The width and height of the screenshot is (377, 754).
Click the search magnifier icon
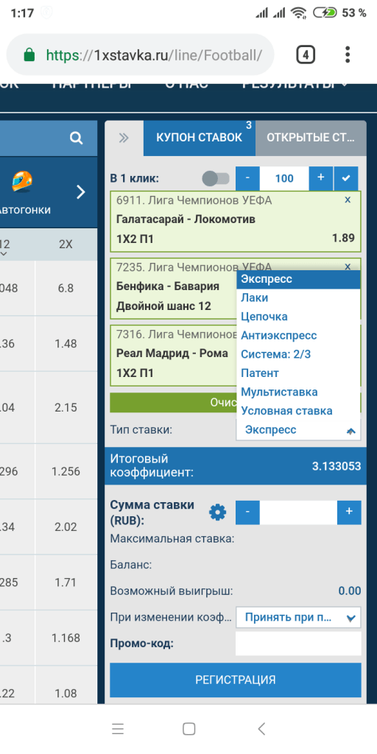(76, 138)
